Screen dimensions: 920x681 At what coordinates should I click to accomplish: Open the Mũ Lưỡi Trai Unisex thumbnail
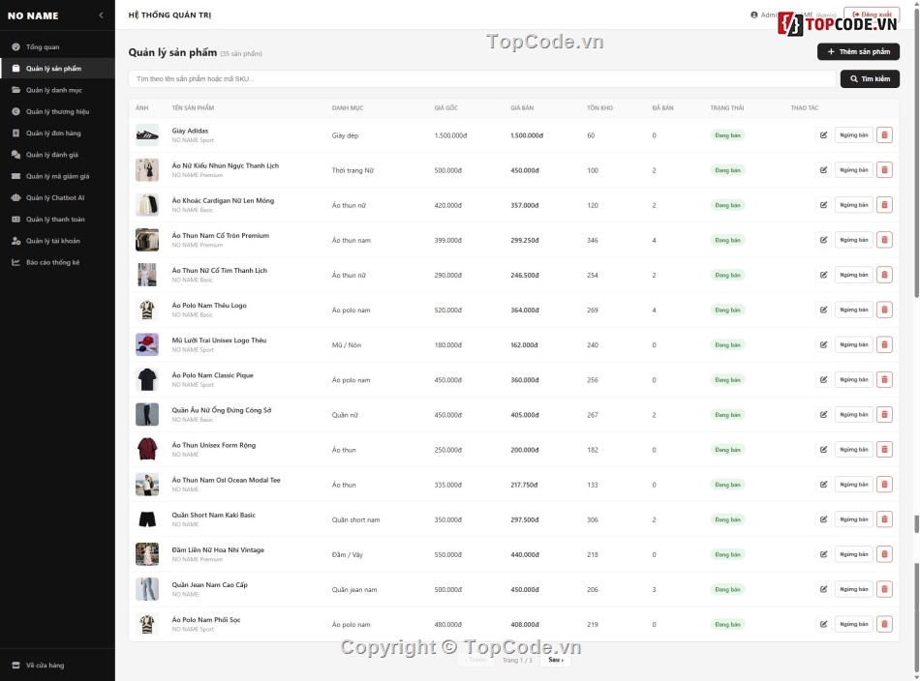pos(146,344)
